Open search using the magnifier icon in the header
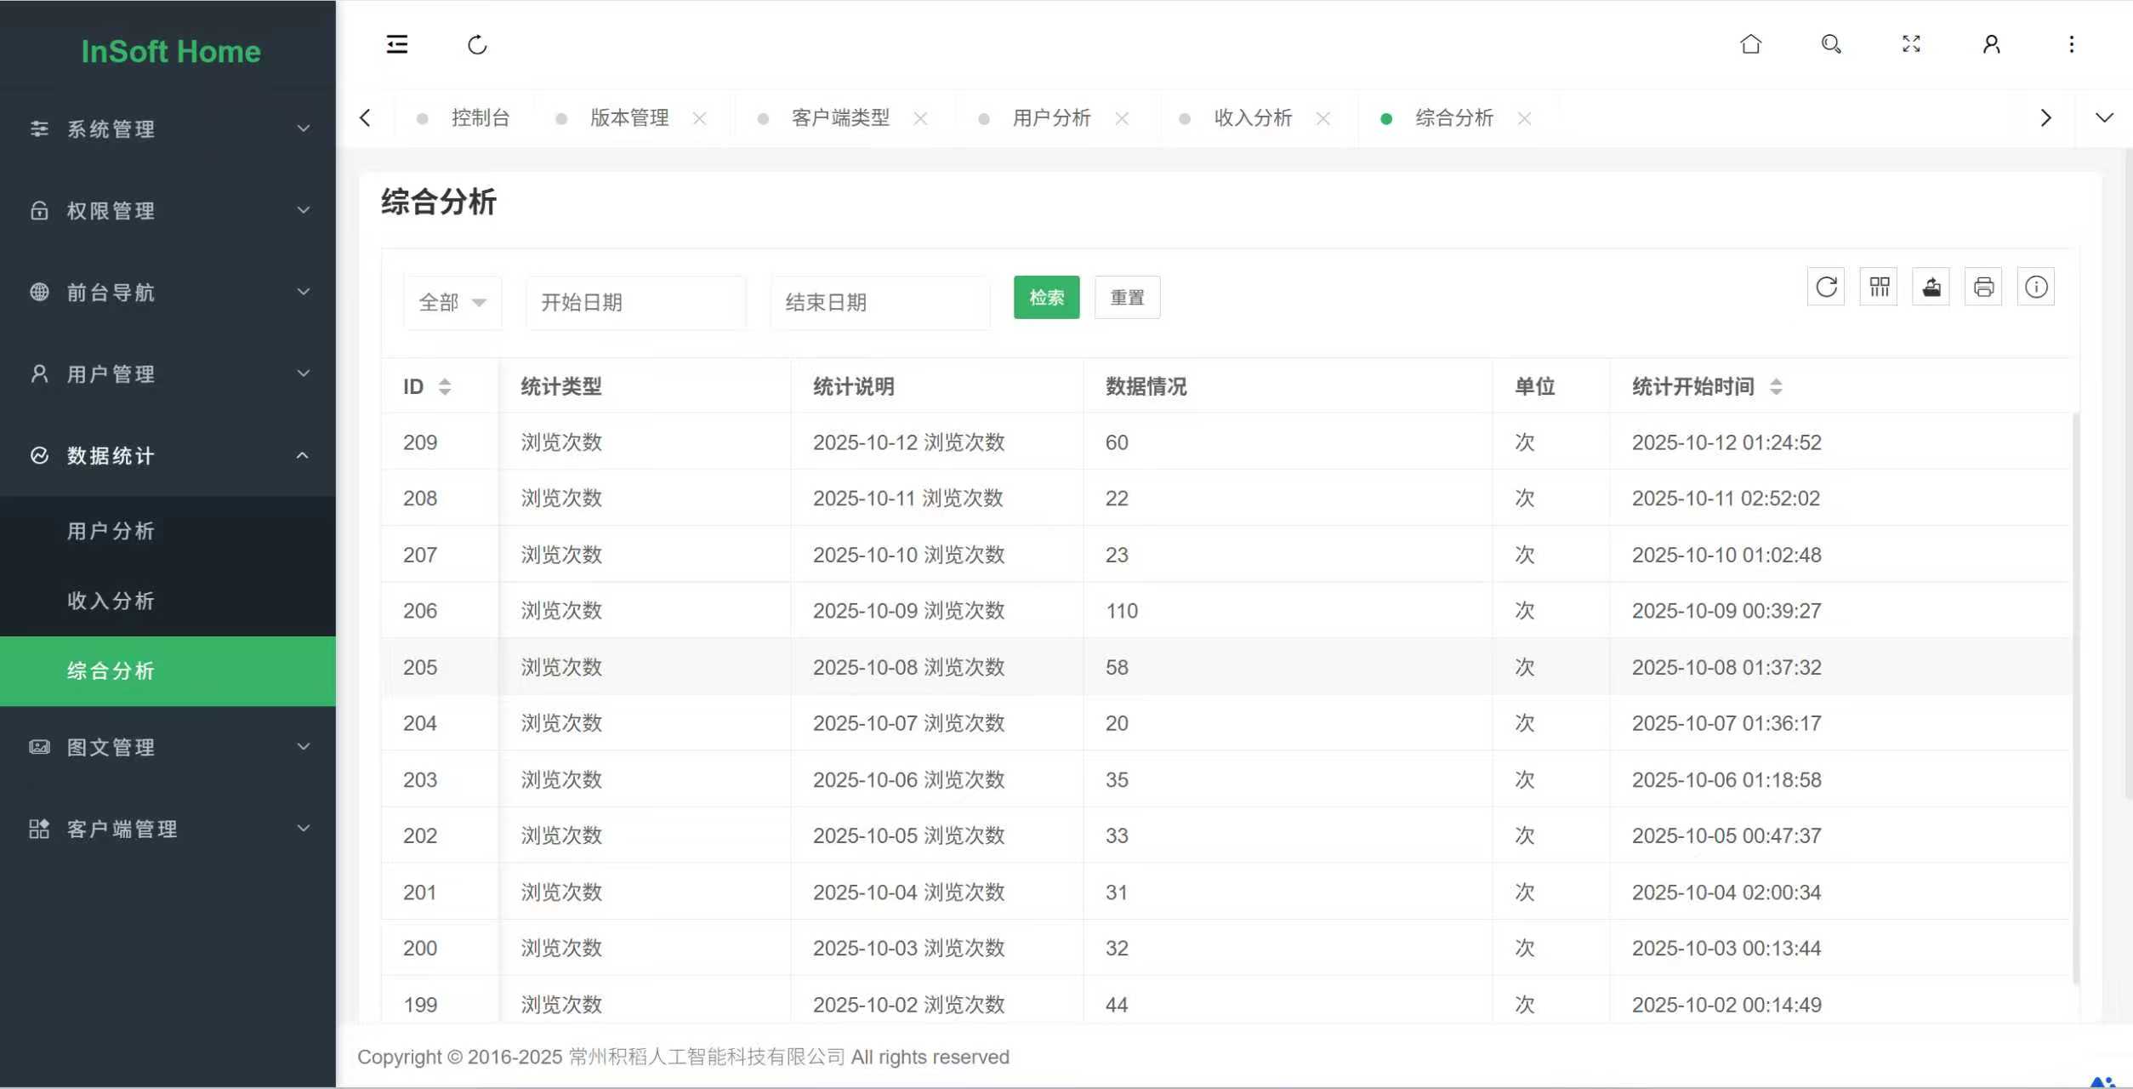The height and width of the screenshot is (1089, 2133). point(1830,44)
